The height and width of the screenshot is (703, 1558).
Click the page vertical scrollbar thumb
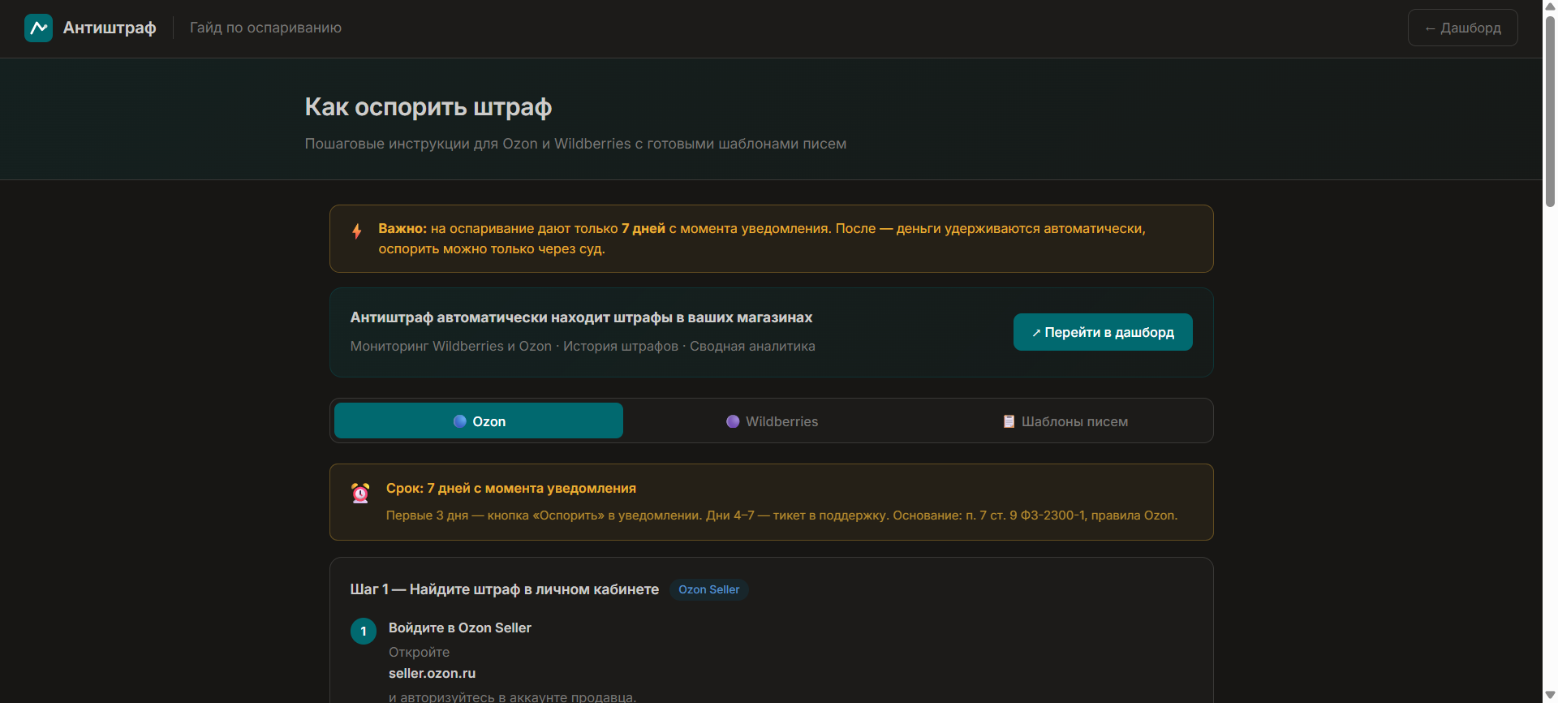1550,111
